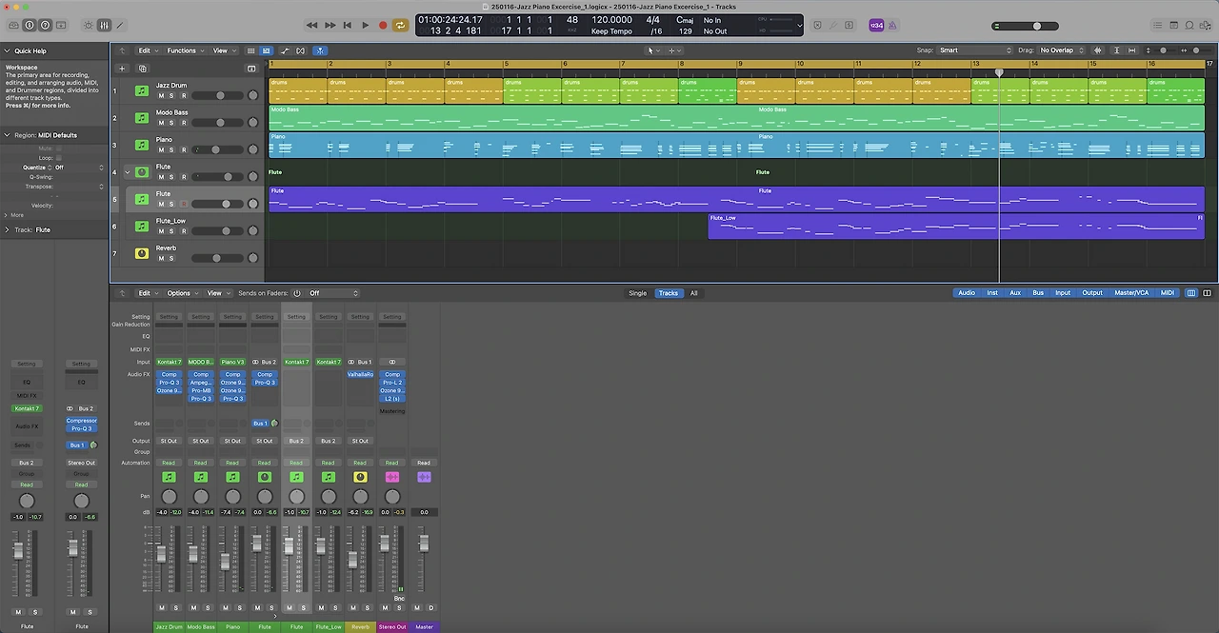The height and width of the screenshot is (633, 1219).
Task: Click Bus 1 send on Flute strip
Action: point(260,424)
